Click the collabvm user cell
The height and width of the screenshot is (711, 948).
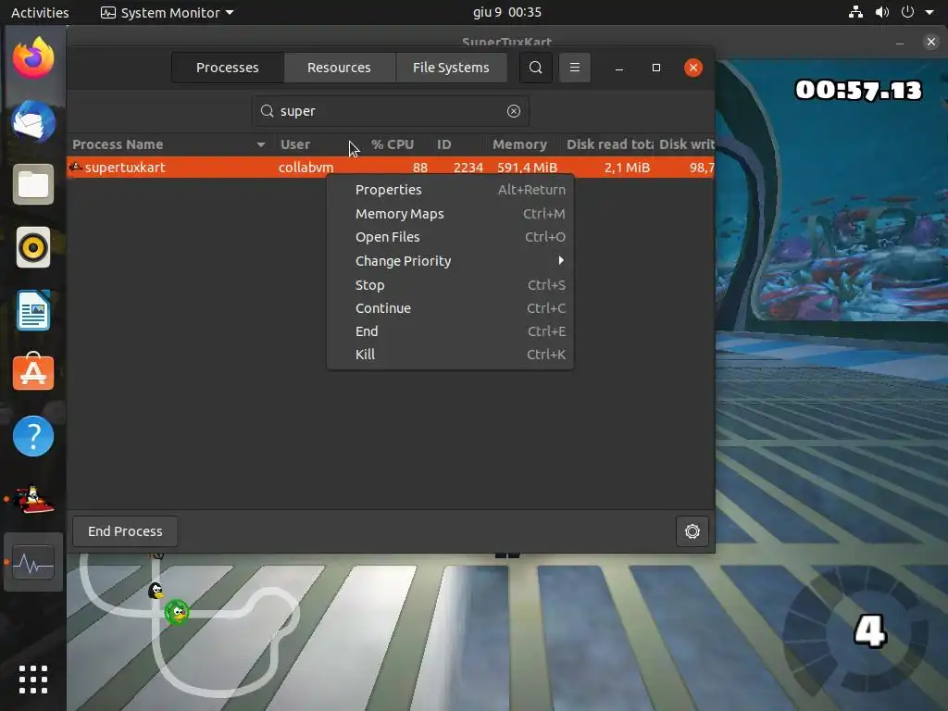tap(306, 168)
